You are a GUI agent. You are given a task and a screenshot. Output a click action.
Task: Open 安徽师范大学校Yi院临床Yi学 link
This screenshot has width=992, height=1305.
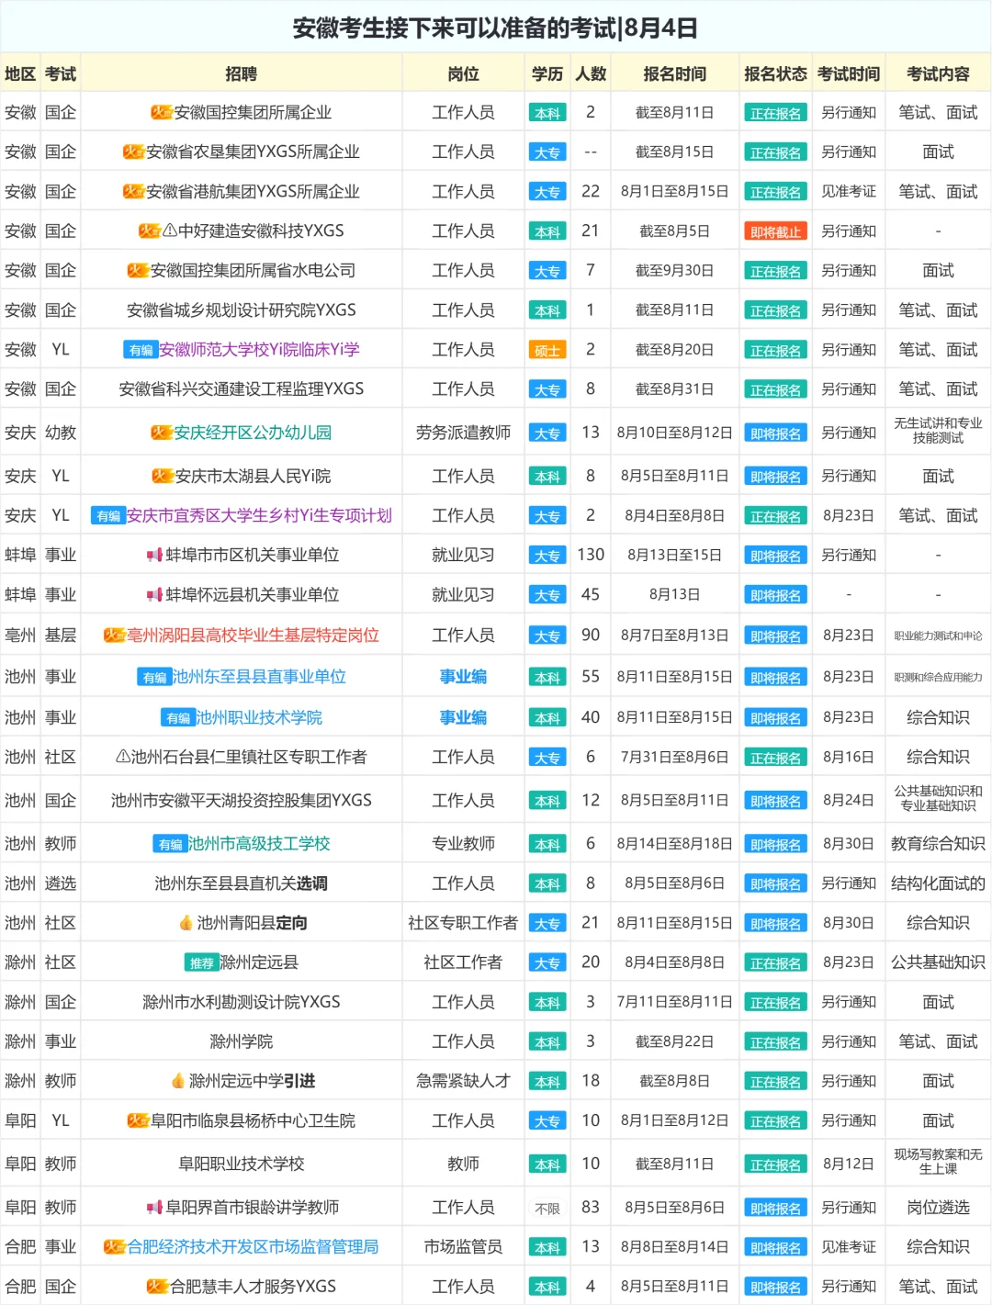pos(259,350)
